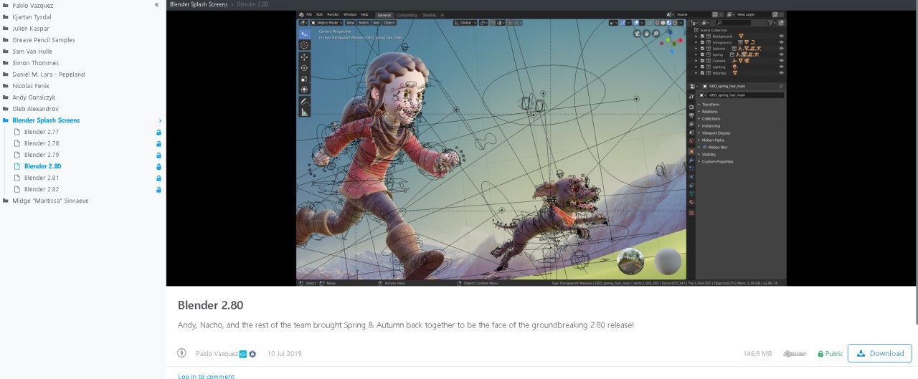
Task: Open the Modifiers wrench properties tab
Action: [x=691, y=160]
